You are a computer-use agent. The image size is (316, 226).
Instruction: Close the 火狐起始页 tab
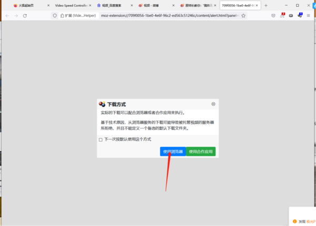point(48,5)
